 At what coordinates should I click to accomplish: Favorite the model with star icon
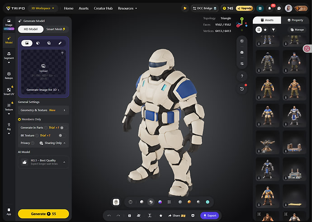pyautogui.click(x=161, y=215)
